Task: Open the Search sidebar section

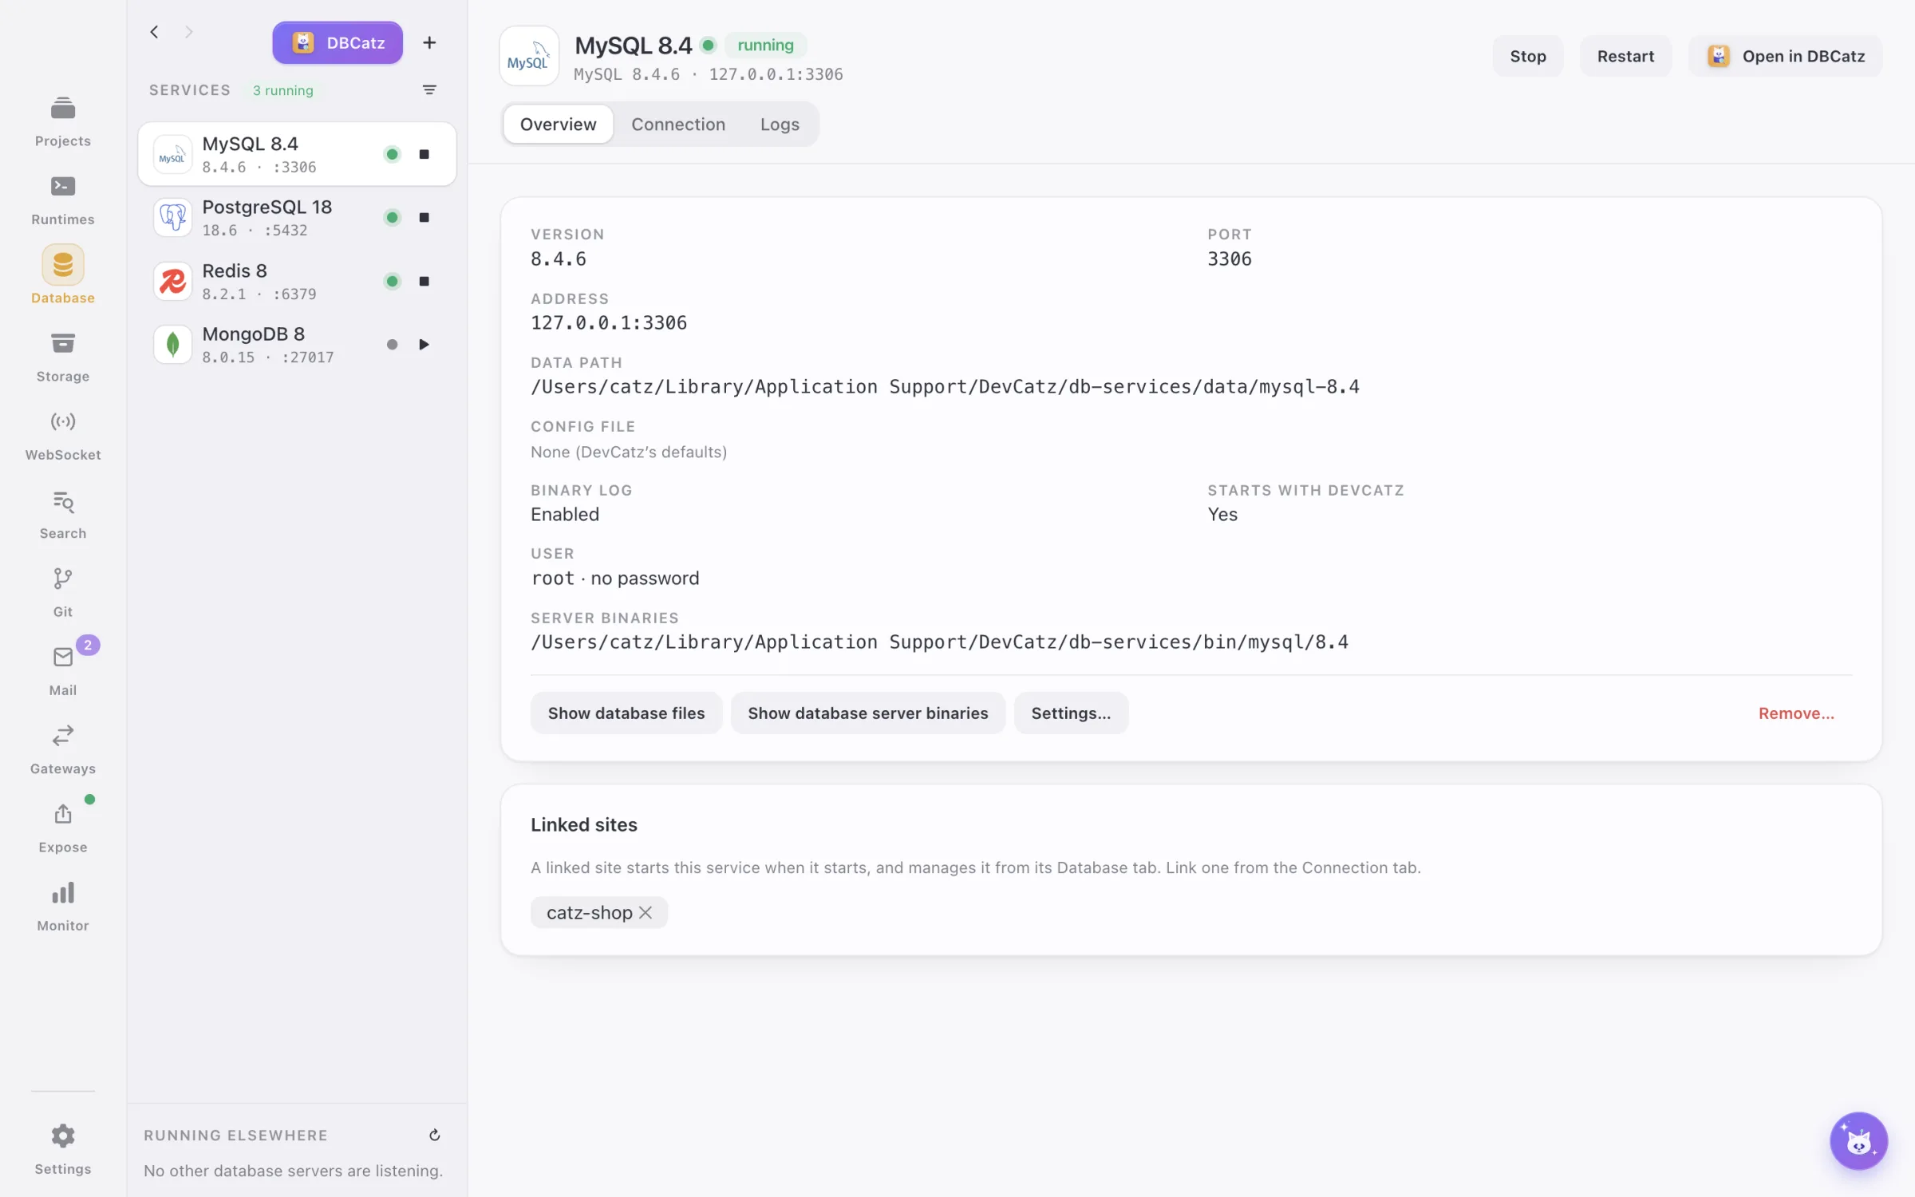Action: (63, 514)
